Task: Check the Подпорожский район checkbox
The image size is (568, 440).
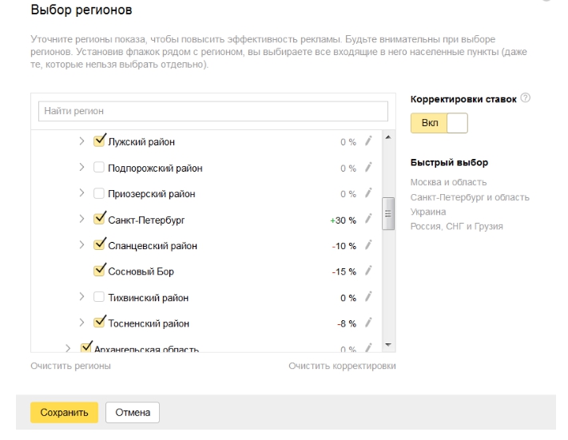Action: (x=99, y=168)
